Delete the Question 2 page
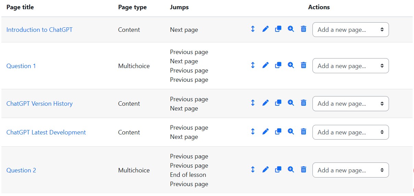Image resolution: width=414 pixels, height=196 pixels. pos(304,170)
